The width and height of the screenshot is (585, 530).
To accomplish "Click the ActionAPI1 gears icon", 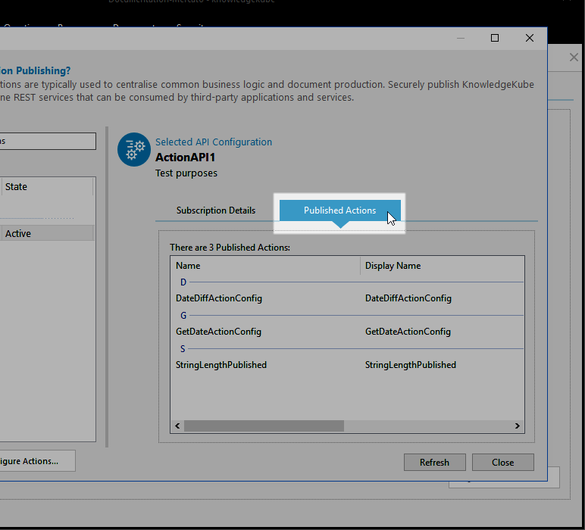I will click(134, 149).
